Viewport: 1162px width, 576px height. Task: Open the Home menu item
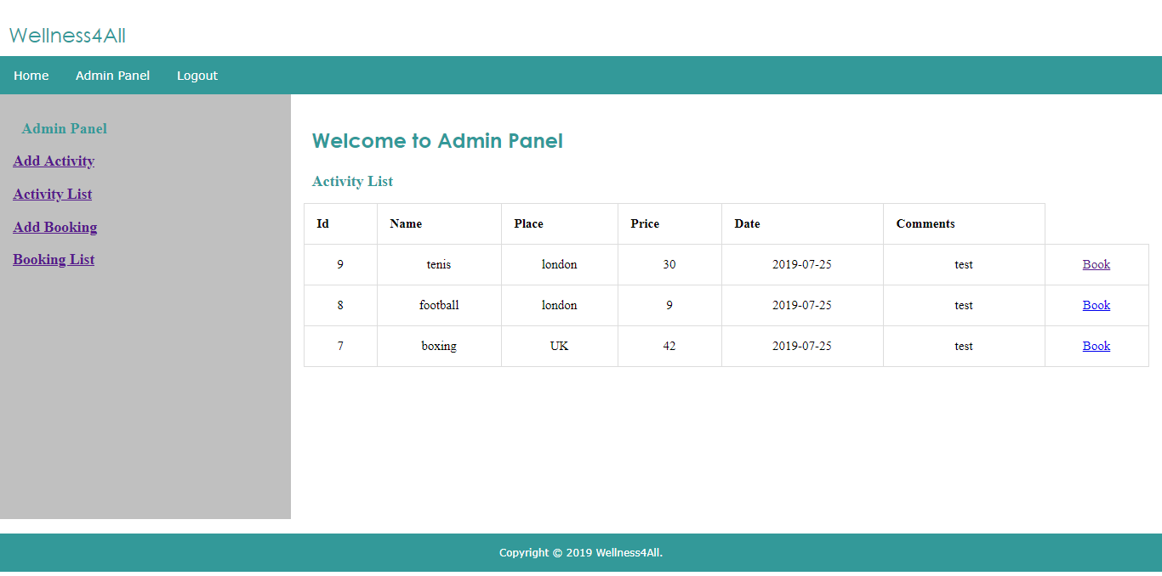pyautogui.click(x=31, y=76)
